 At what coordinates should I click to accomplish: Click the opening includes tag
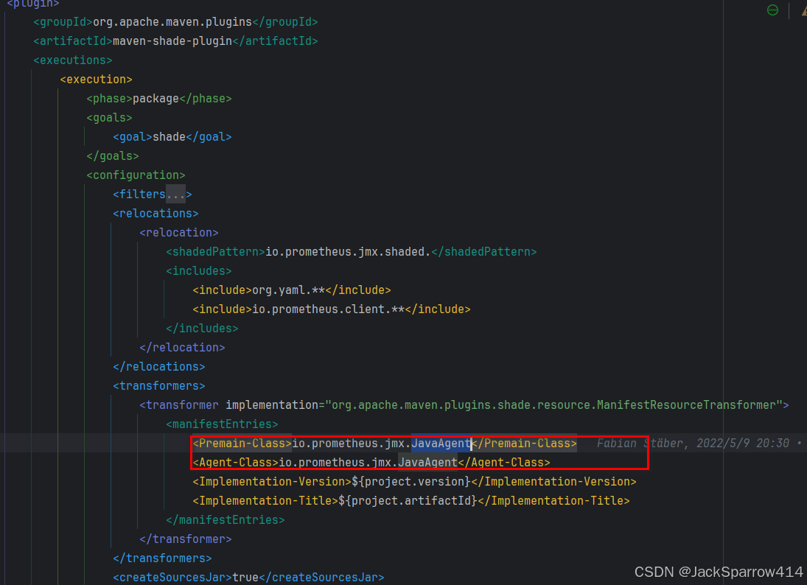(x=199, y=270)
